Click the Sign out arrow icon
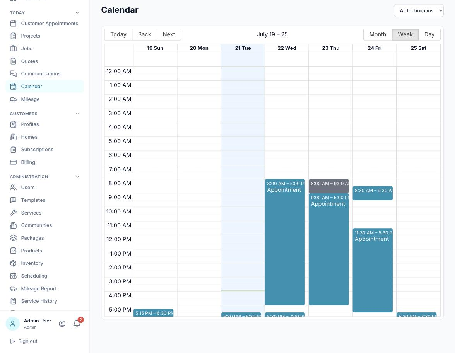Viewport: 455px width, 353px height. [12, 341]
